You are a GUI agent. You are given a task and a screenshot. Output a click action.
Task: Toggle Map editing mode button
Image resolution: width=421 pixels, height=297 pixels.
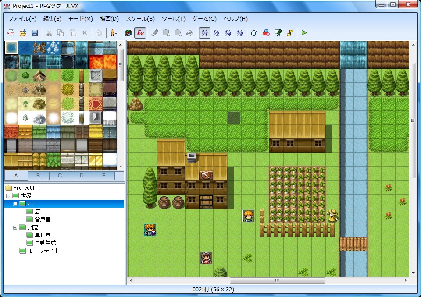128,33
